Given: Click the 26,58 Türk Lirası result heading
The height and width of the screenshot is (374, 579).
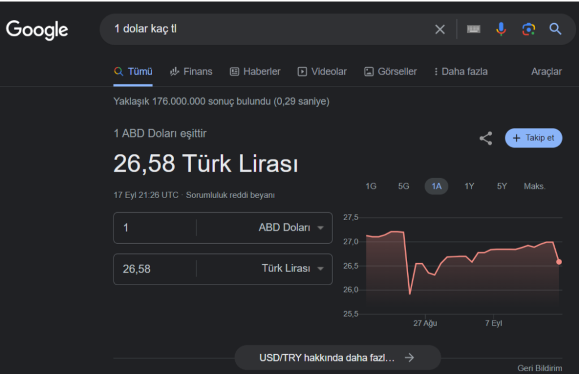Looking at the screenshot, I should click(206, 164).
